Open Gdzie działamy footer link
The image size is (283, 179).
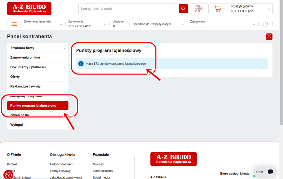pyautogui.click(x=103, y=171)
